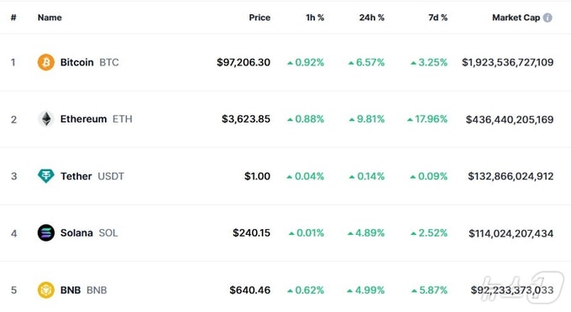The image size is (571, 312).
Task: Click the Bitcoin orange logo icon
Action: point(46,62)
